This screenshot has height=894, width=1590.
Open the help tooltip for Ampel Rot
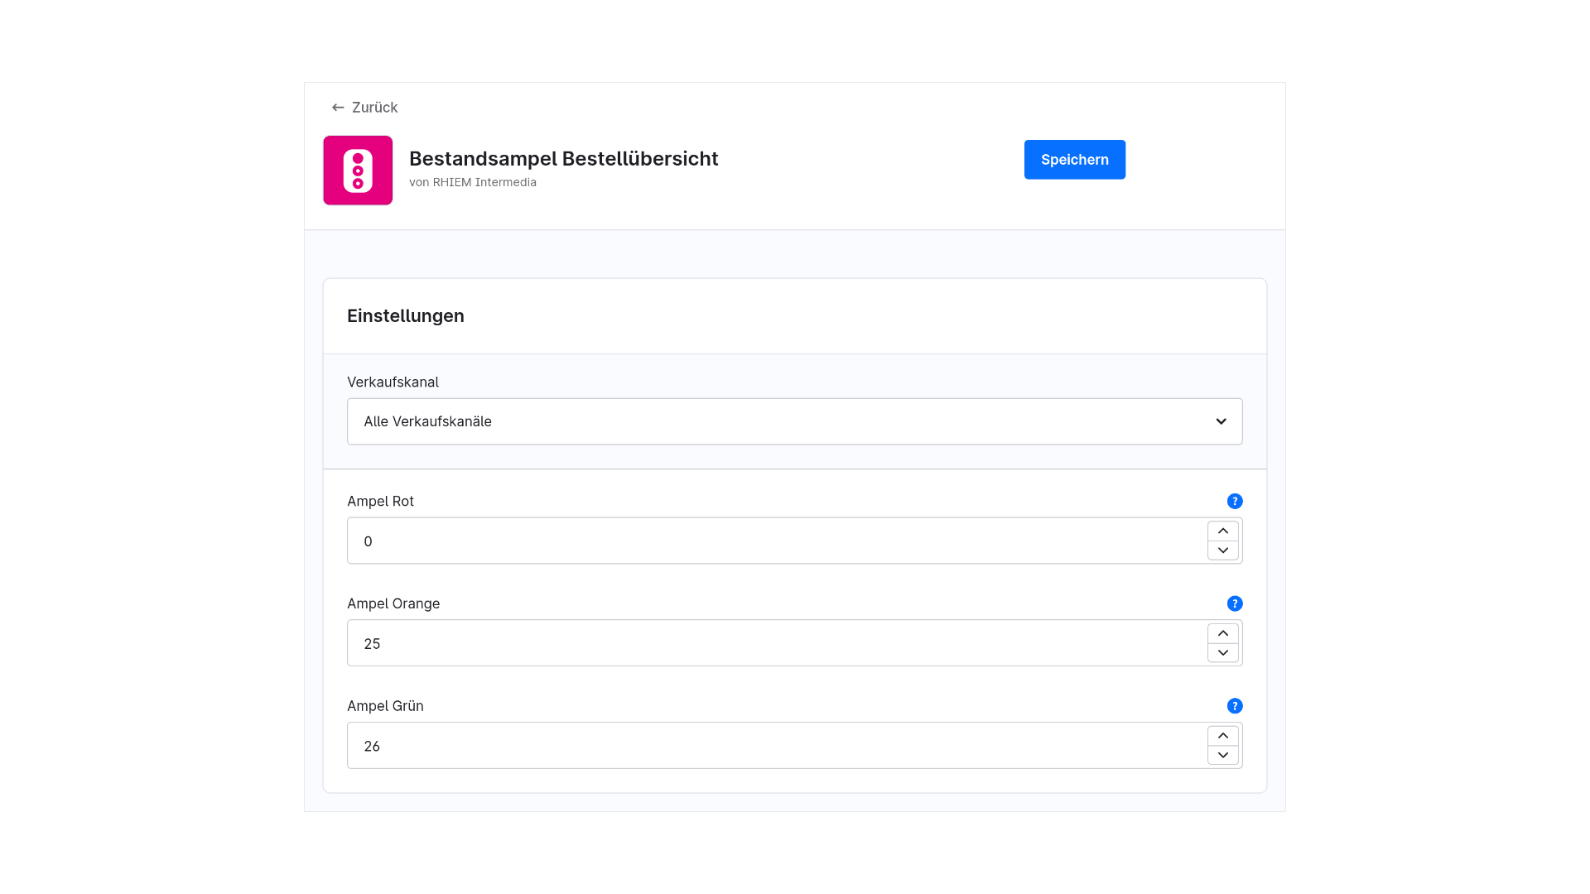pos(1235,501)
